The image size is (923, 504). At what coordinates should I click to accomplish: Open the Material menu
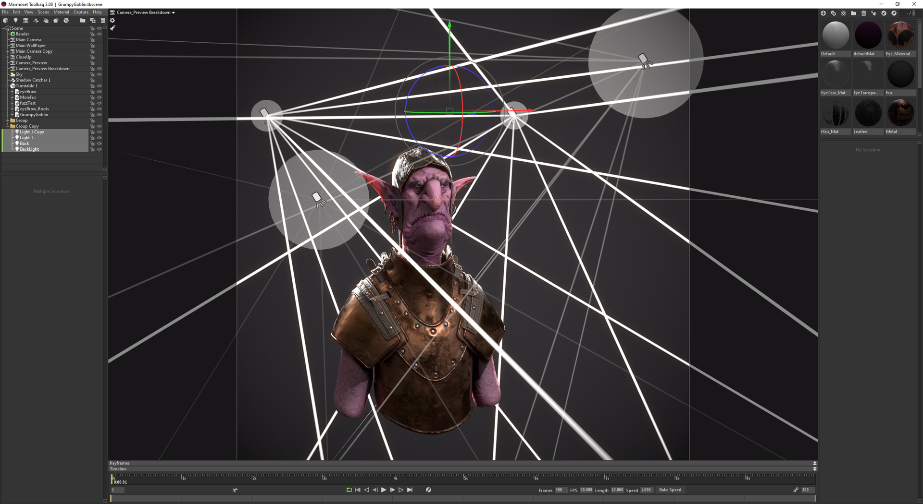tap(61, 12)
